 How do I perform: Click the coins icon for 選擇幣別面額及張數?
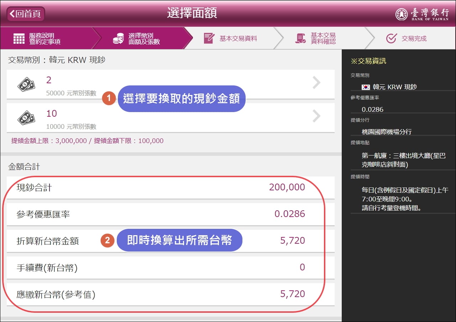[x=118, y=38]
